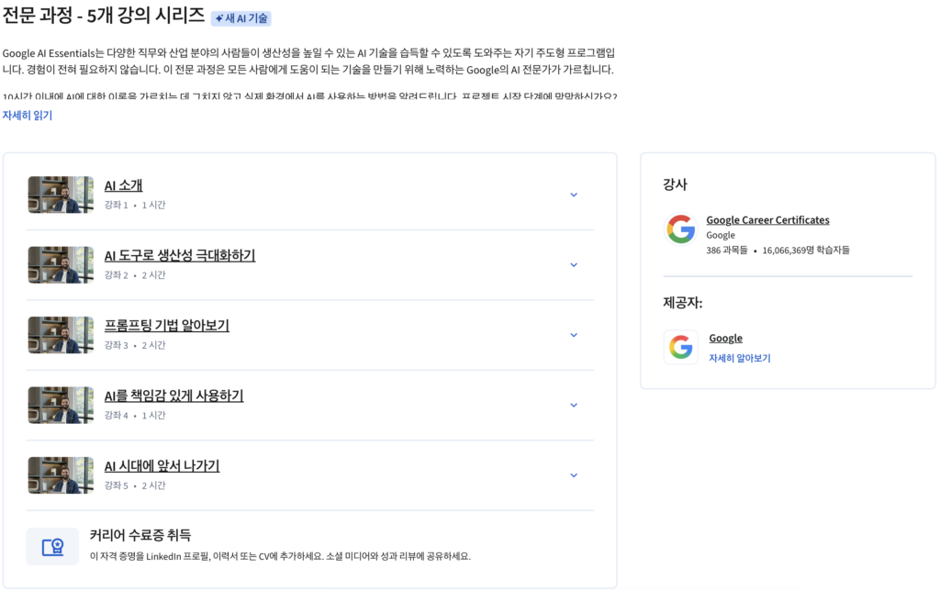This screenshot has width=940, height=591.
Task: Expand the AI 시대에 앞서 나가기 chevron
Action: point(574,475)
